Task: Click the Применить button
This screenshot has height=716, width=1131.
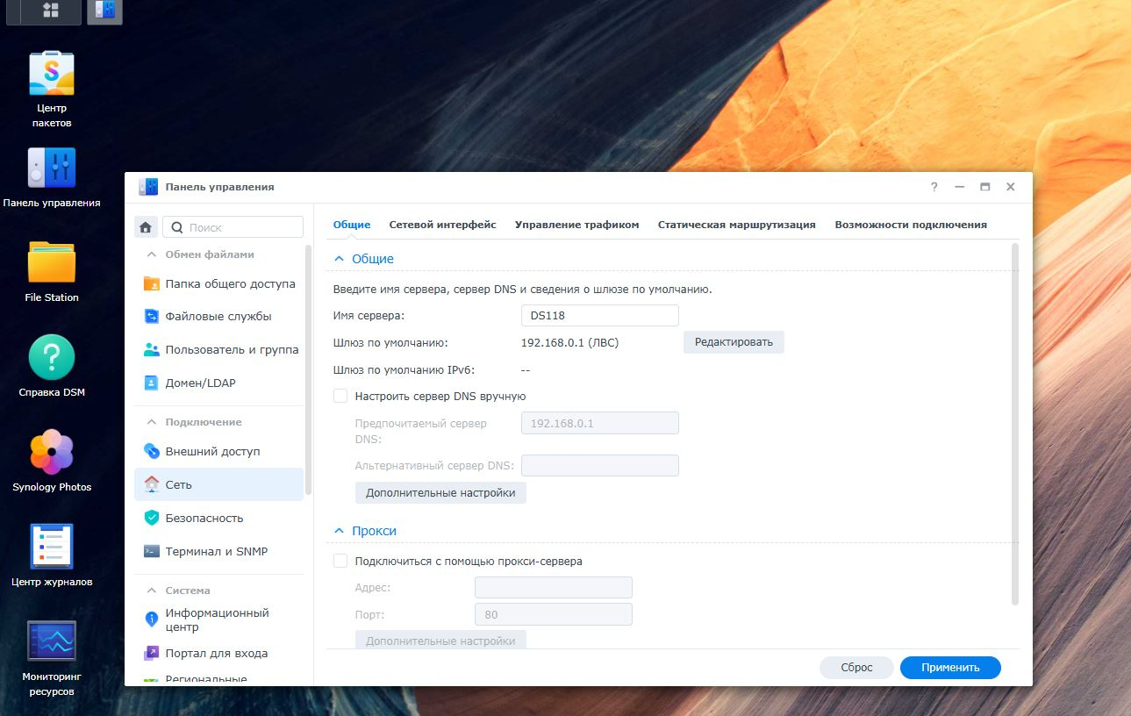Action: (x=949, y=668)
